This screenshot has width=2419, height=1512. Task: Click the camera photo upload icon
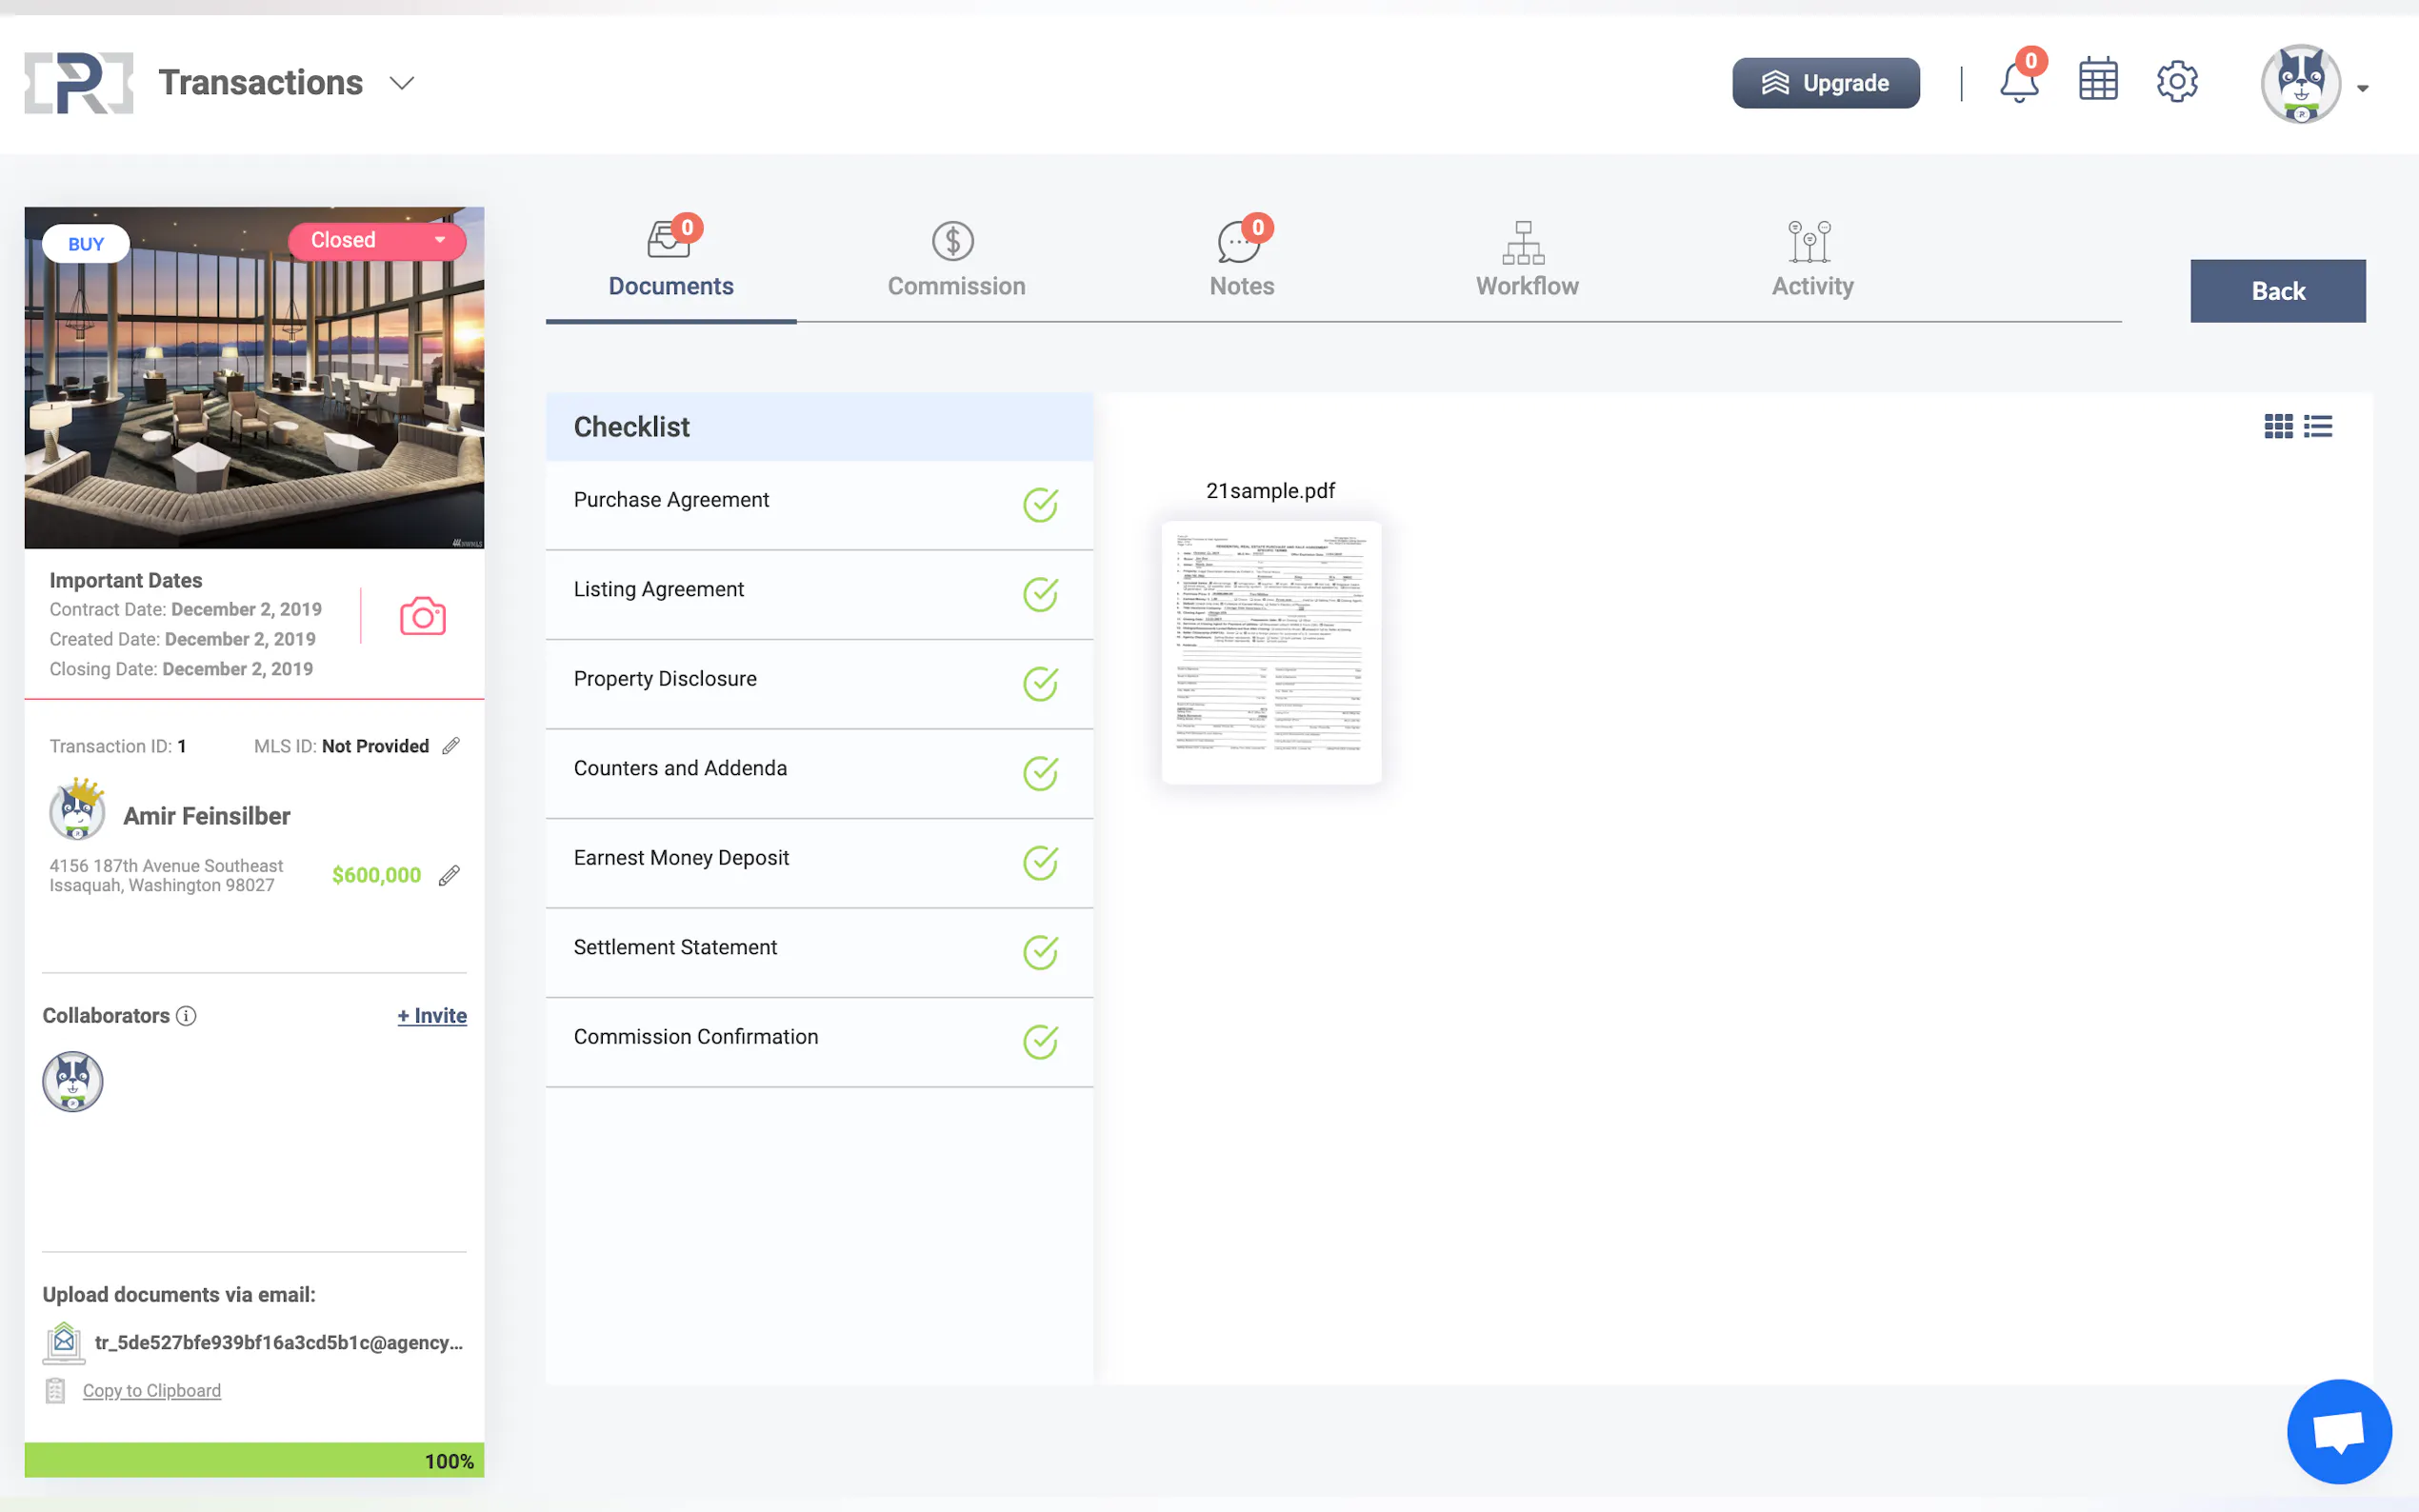pos(422,616)
